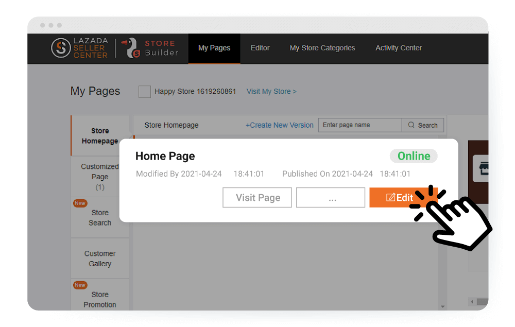Click the magnifier icon in Search button

pos(411,125)
